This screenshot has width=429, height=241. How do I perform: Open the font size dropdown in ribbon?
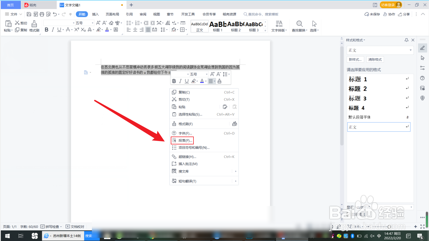click(x=92, y=23)
